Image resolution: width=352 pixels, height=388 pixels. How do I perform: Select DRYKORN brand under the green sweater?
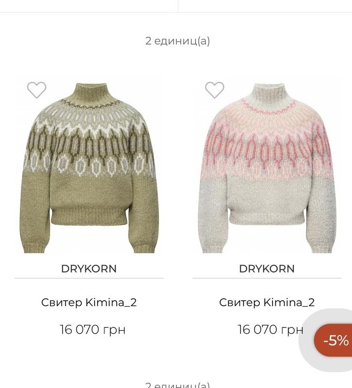(89, 269)
